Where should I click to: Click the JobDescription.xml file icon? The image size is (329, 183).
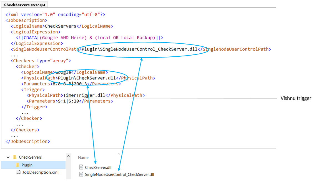[x=18, y=172]
